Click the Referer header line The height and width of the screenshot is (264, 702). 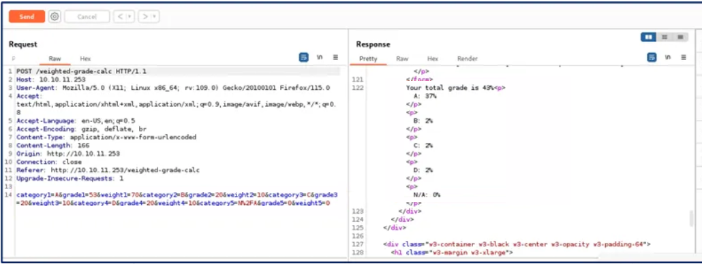click(108, 170)
